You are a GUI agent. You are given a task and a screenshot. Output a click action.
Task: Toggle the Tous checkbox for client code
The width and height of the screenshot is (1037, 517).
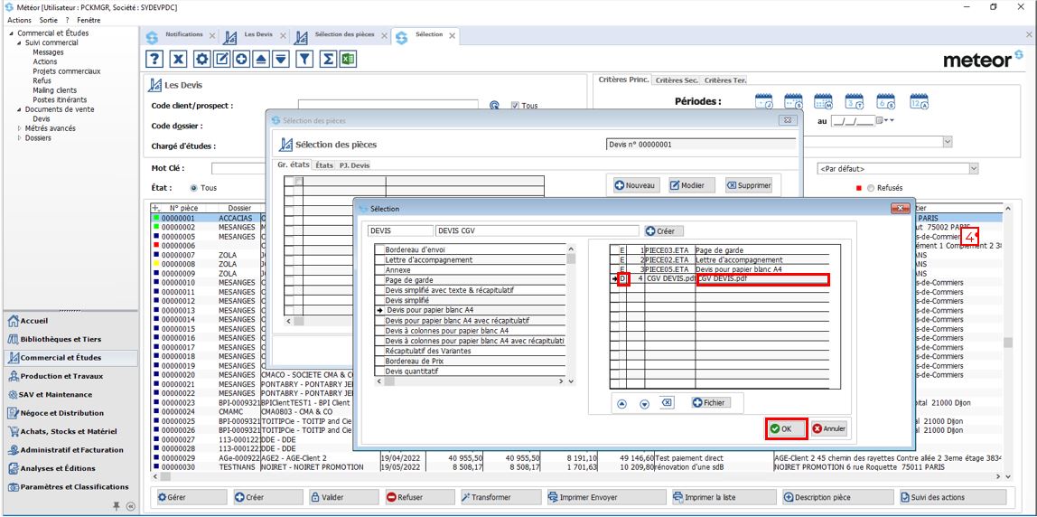pyautogui.click(x=515, y=105)
